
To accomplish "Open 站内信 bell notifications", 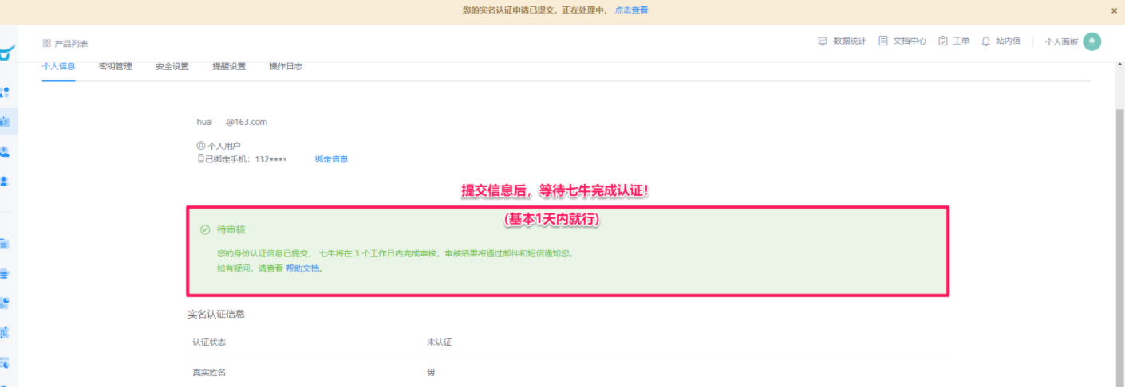I will coord(1001,41).
